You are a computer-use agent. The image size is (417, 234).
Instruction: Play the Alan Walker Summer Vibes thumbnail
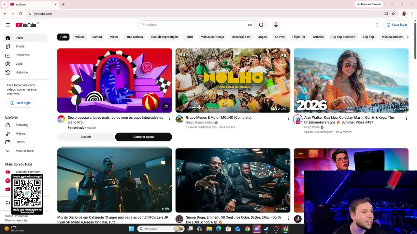(351, 81)
